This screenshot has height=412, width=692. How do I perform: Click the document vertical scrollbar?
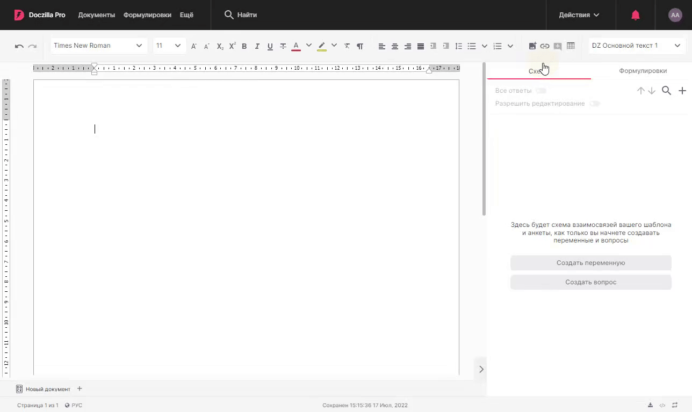484,139
